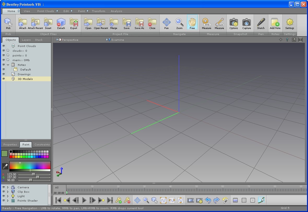The width and height of the screenshot is (308, 212).
Task: Hide the Clip Box
Action: pyautogui.click(x=4, y=192)
